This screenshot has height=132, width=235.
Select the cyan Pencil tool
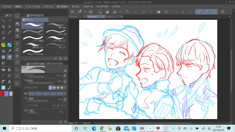click(x=9, y=45)
